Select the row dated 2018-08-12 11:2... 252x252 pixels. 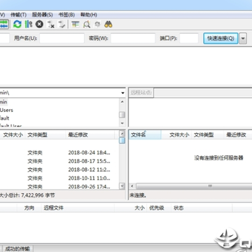pos(59,169)
